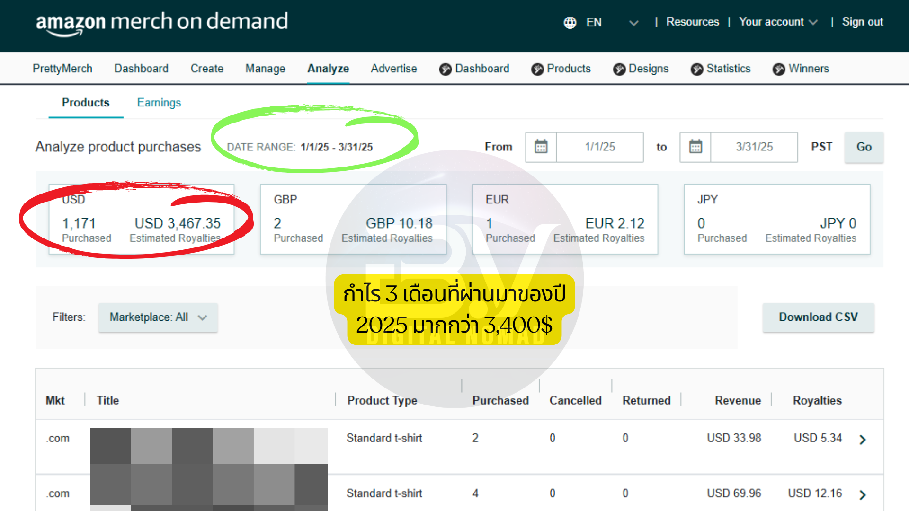The width and height of the screenshot is (909, 511).
Task: Click the Go button
Action: 864,147
